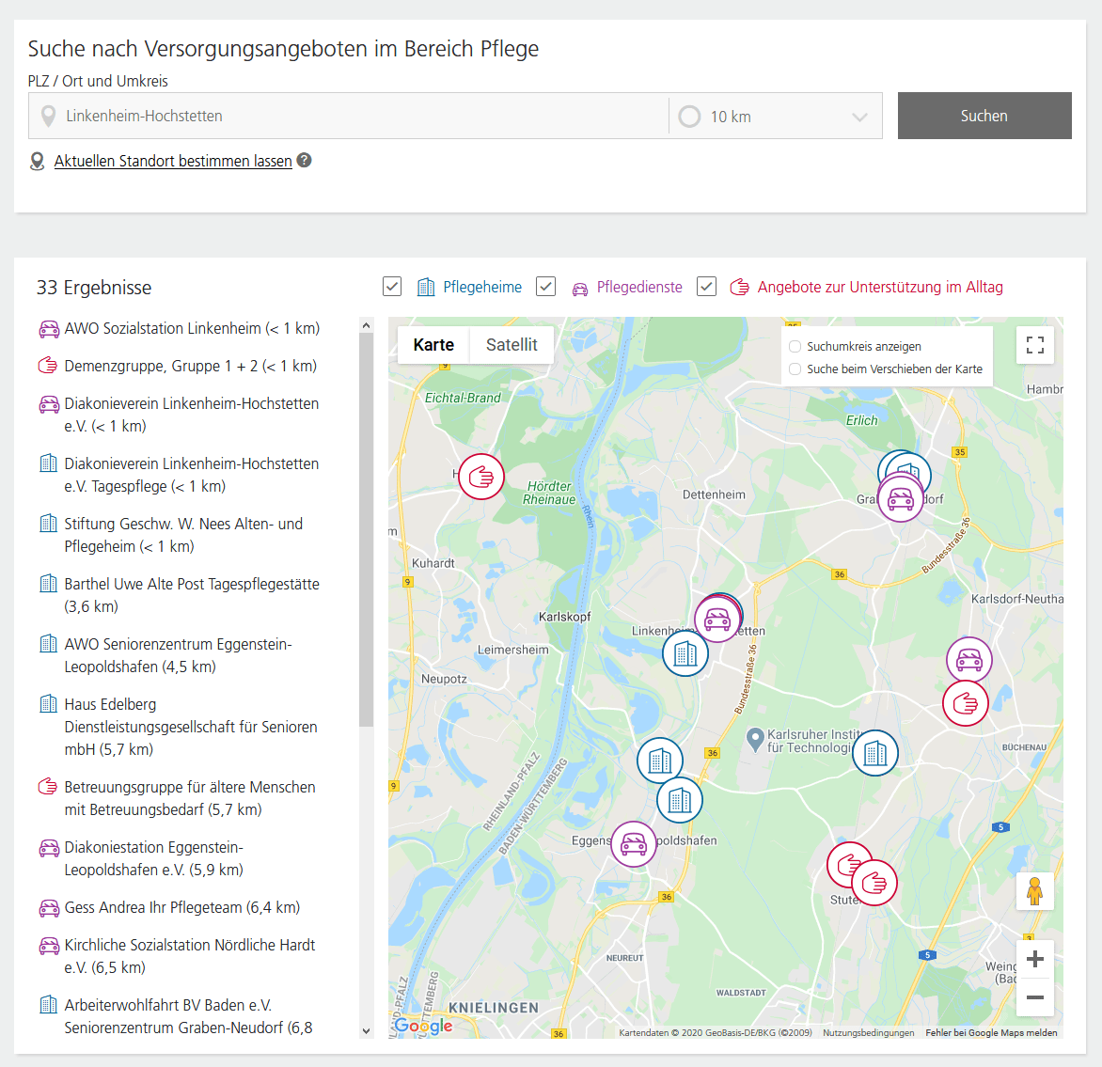Screen dimensions: 1102x1067
Task: Click car marker below Karlsdorf-Neuthard label
Action: click(x=969, y=659)
